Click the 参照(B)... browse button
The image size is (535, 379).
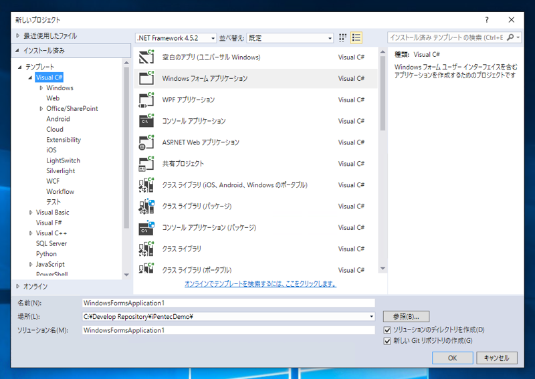coord(406,317)
